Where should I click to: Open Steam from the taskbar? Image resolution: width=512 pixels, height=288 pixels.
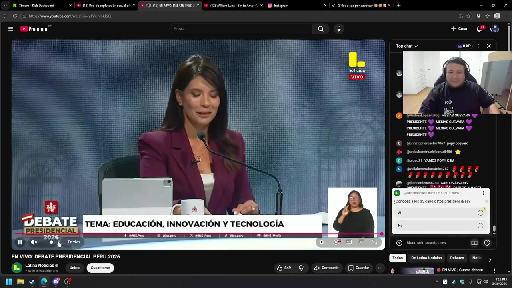pyautogui.click(x=32, y=282)
